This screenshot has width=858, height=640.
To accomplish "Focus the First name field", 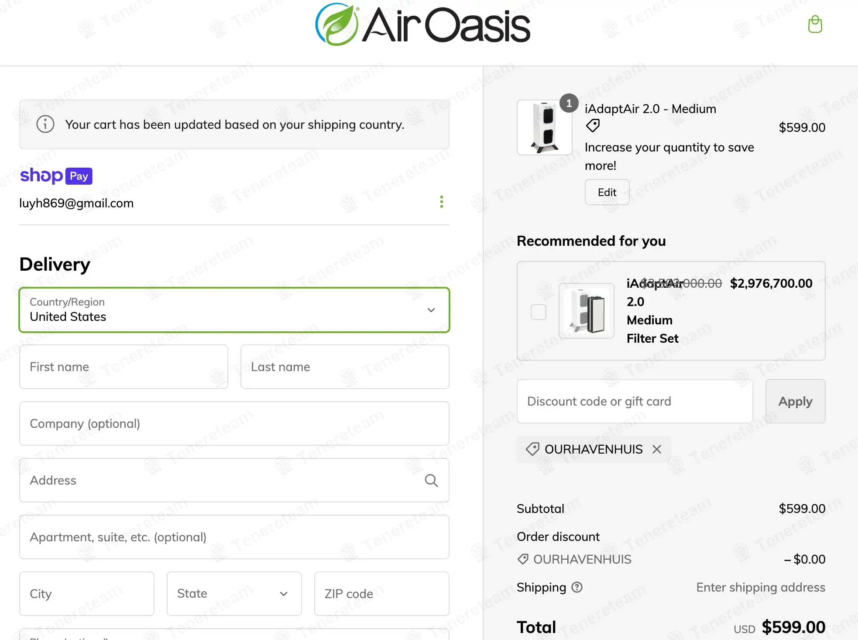I will (124, 367).
